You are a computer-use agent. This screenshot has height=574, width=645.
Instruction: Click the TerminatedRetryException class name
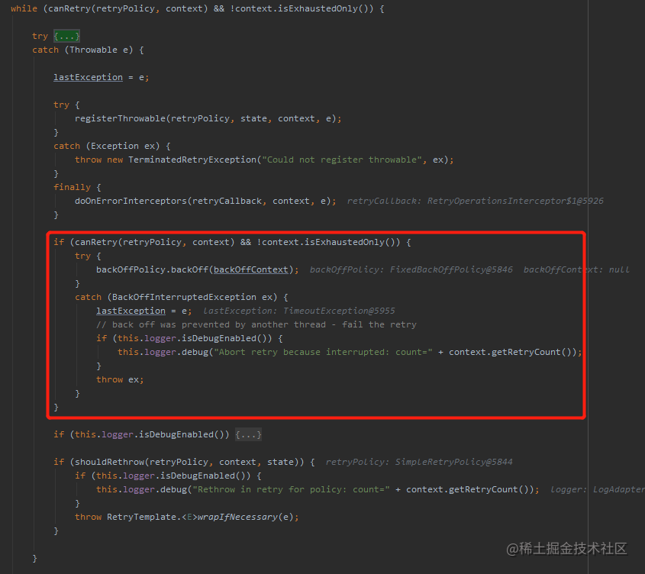pos(192,160)
